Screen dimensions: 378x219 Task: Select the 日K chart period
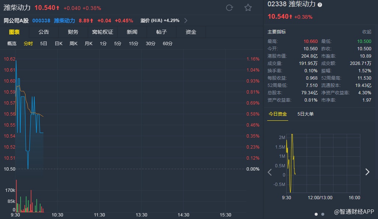tap(59, 44)
